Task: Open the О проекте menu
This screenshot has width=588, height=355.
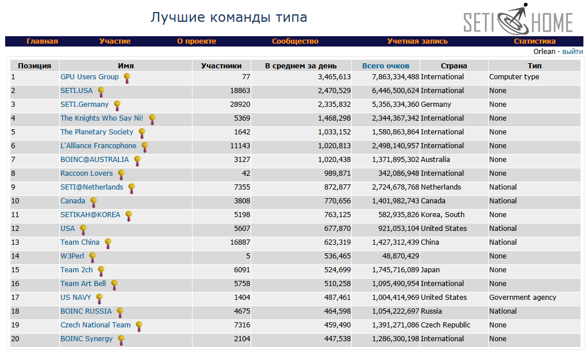Action: click(x=197, y=41)
